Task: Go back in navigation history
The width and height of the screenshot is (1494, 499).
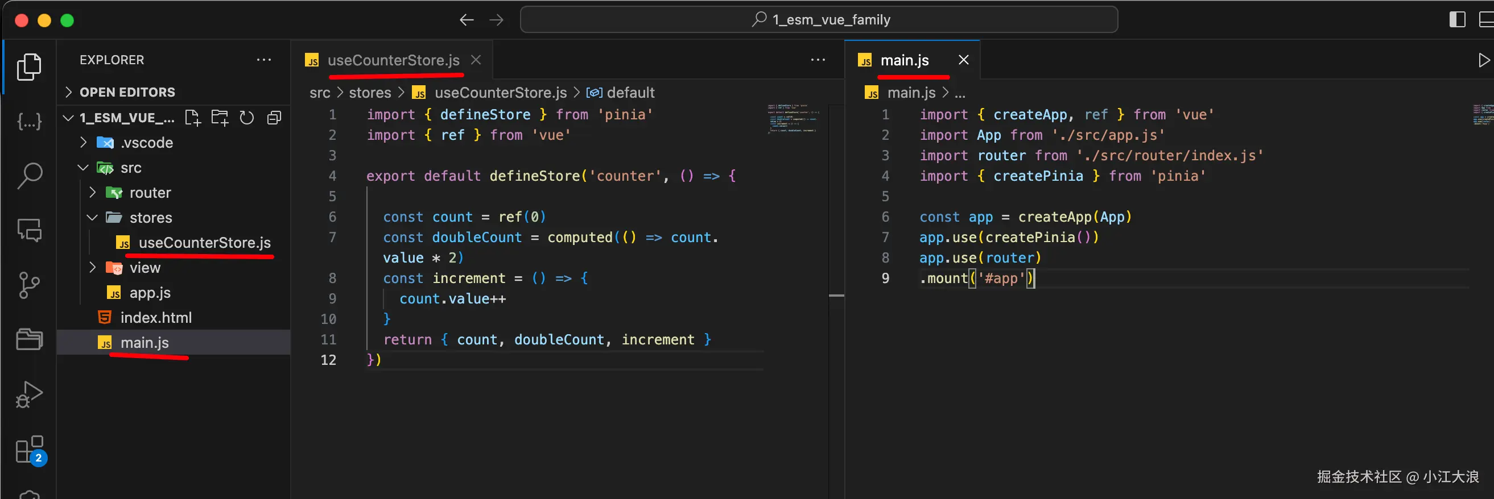Action: click(x=467, y=20)
